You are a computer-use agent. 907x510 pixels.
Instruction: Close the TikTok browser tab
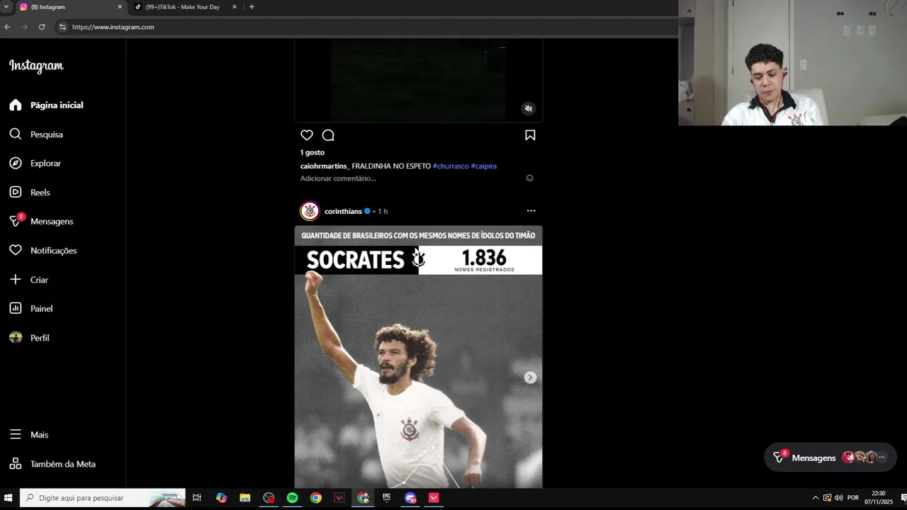[235, 7]
